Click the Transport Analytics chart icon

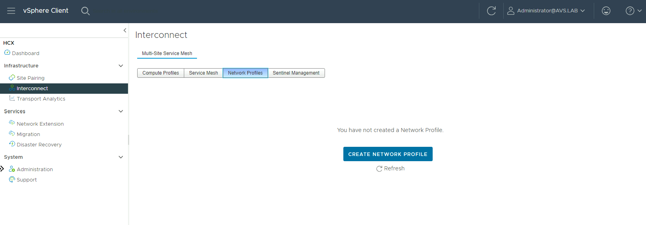pyautogui.click(x=12, y=98)
